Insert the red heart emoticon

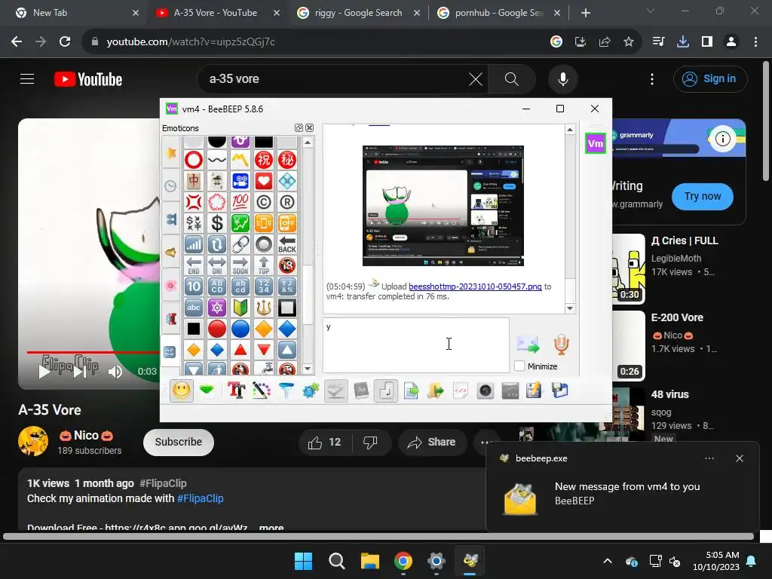pyautogui.click(x=263, y=181)
